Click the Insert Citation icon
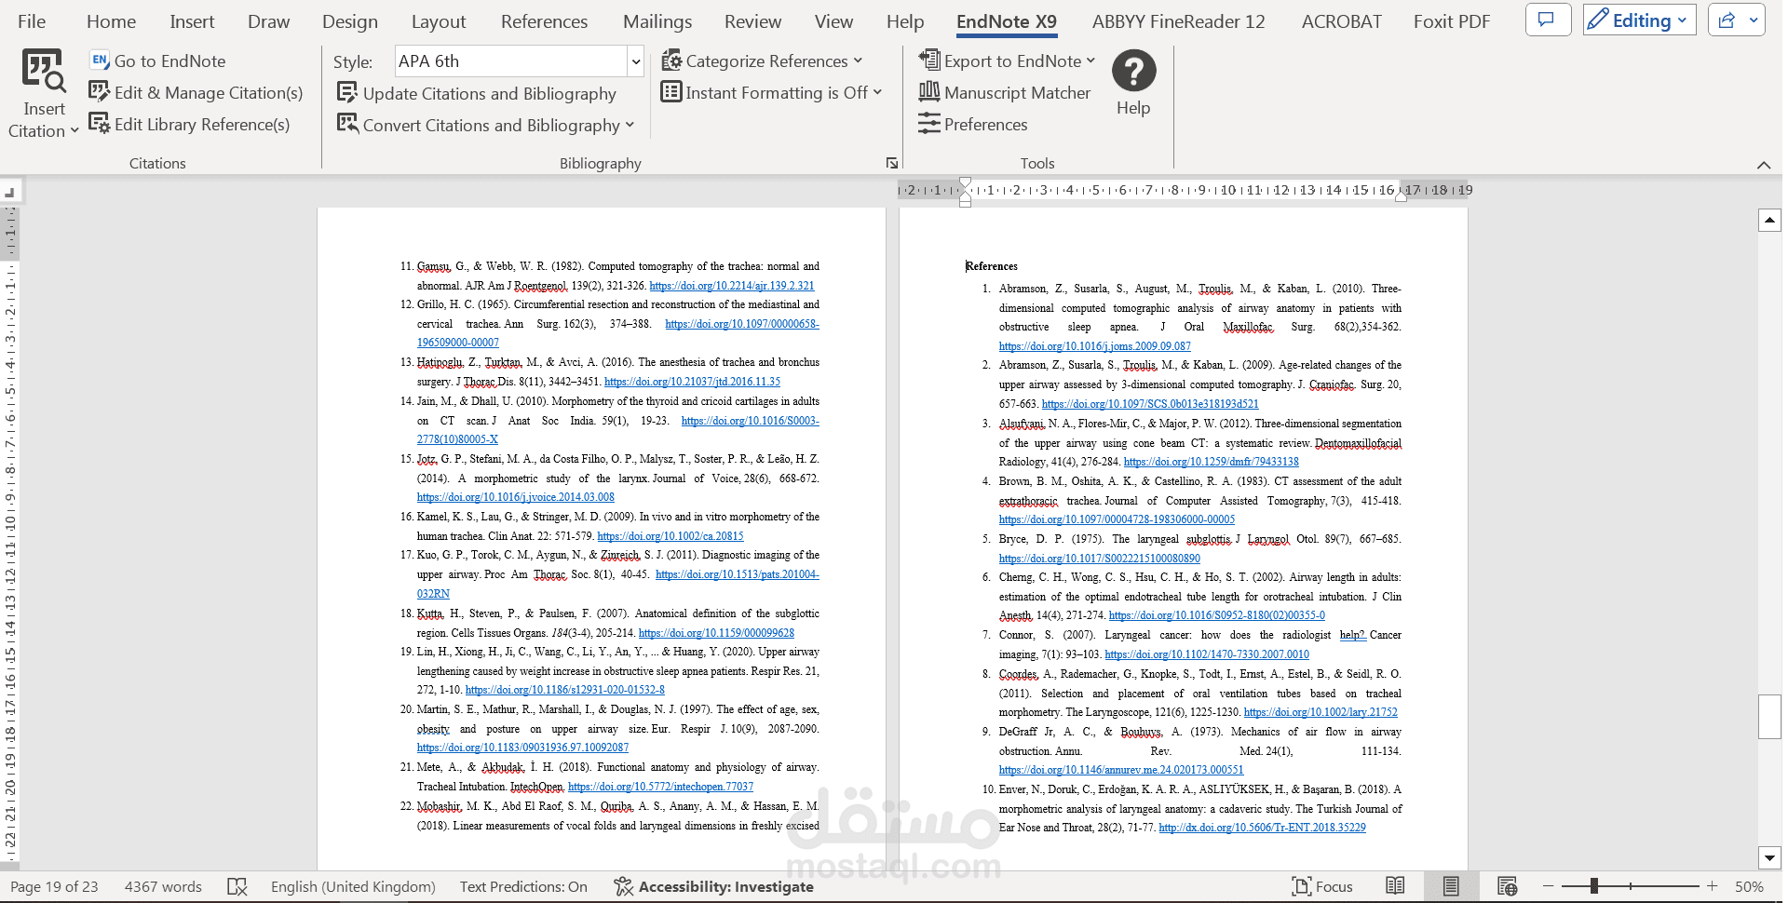This screenshot has width=1788, height=903. click(44, 72)
